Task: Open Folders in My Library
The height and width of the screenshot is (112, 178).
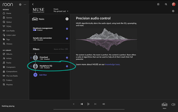Action: coord(7,80)
